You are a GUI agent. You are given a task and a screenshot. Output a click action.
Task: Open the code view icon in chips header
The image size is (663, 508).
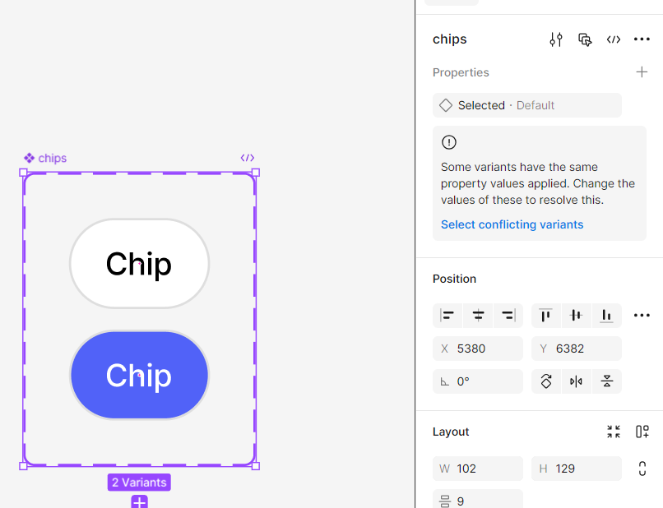(613, 39)
